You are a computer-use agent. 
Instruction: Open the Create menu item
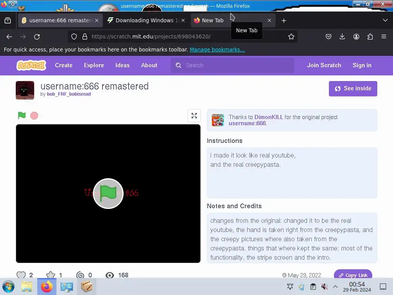click(64, 65)
